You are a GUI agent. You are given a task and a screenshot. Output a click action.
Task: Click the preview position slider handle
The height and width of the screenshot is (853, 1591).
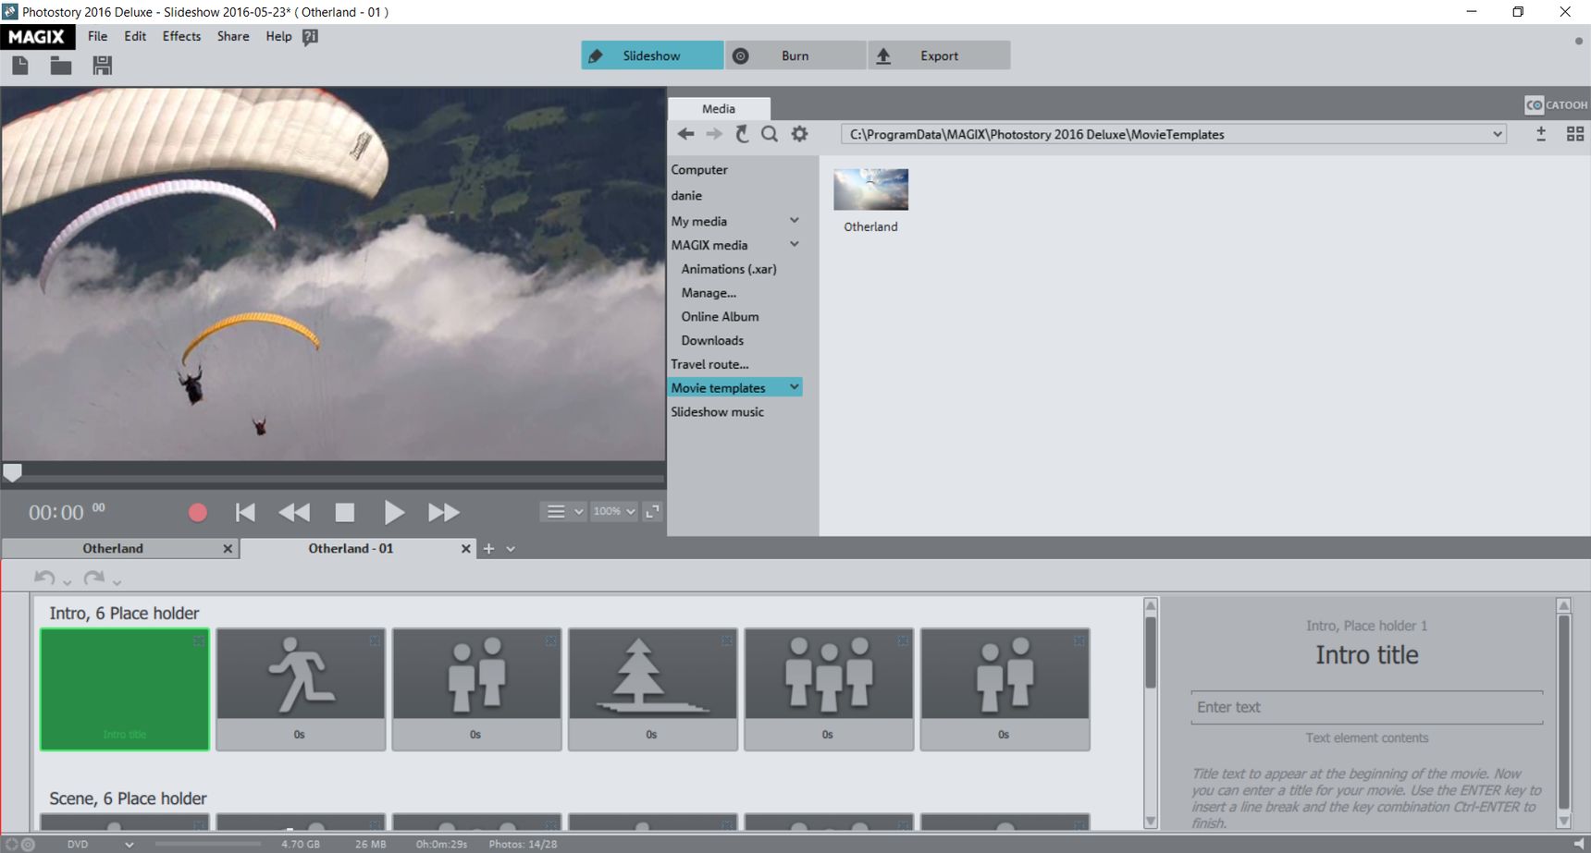point(12,472)
